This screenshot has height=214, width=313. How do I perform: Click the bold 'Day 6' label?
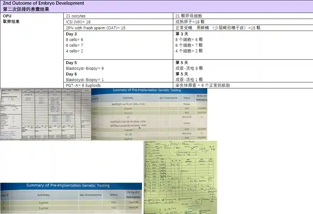pyautogui.click(x=71, y=74)
